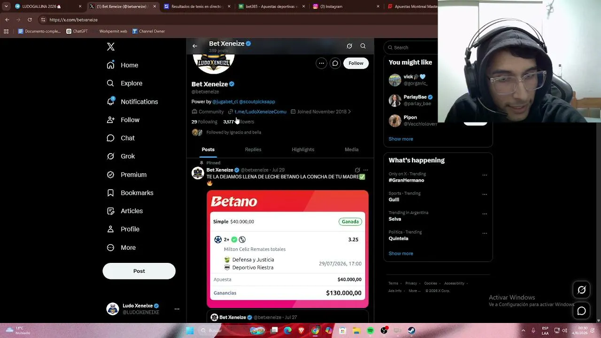The image size is (601, 338).
Task: Message Bet Xeneize using chat icon
Action: tap(335, 63)
